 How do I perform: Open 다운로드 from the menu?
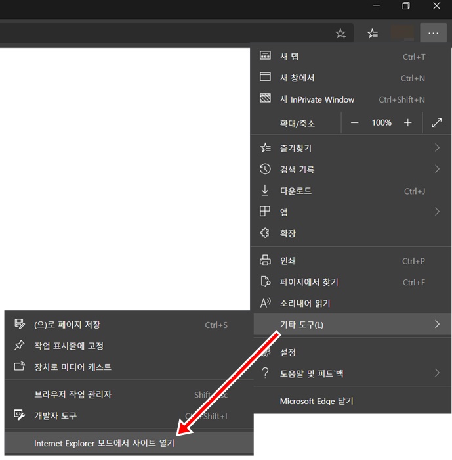tap(351, 191)
